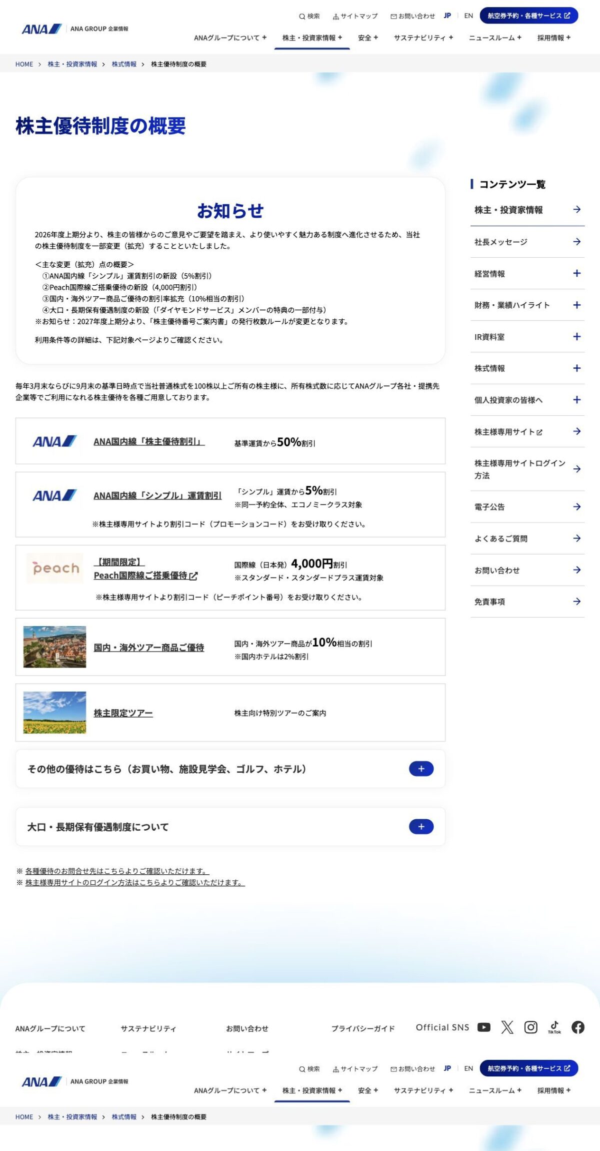600x1151 pixels.
Task: Expand 安全 menu in top navigation
Action: click(368, 38)
